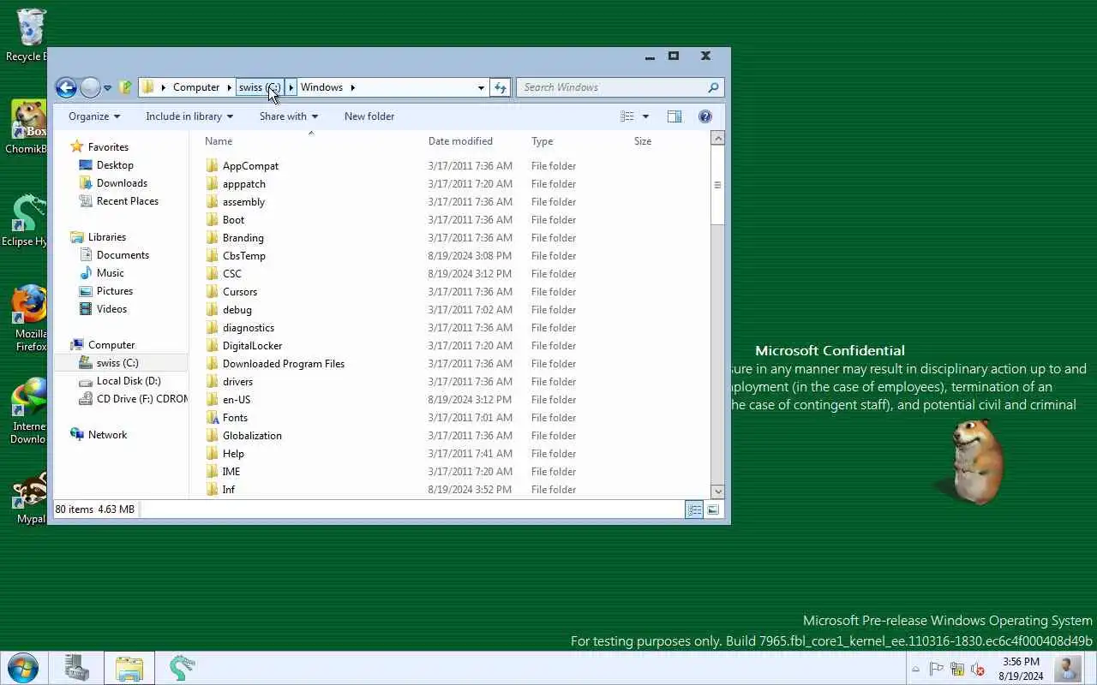
Task: Sort by the Size column header
Action: coord(643,141)
